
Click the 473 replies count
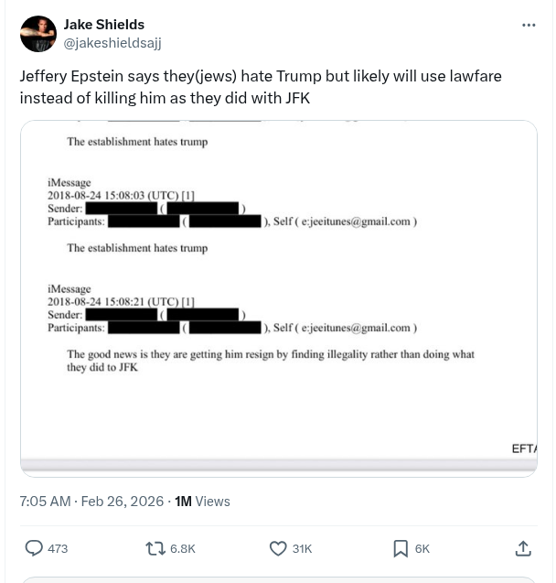(x=58, y=548)
